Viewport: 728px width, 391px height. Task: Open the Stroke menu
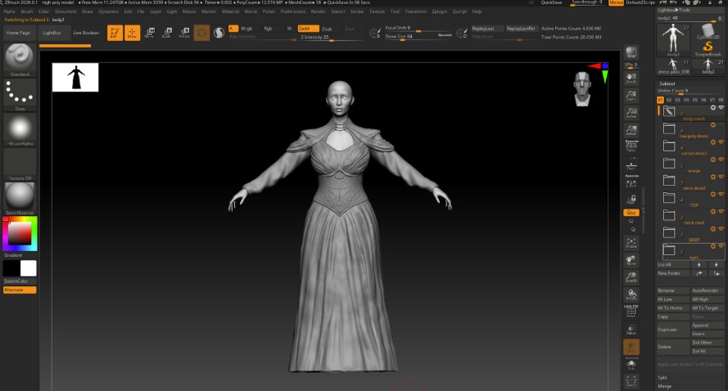point(356,11)
